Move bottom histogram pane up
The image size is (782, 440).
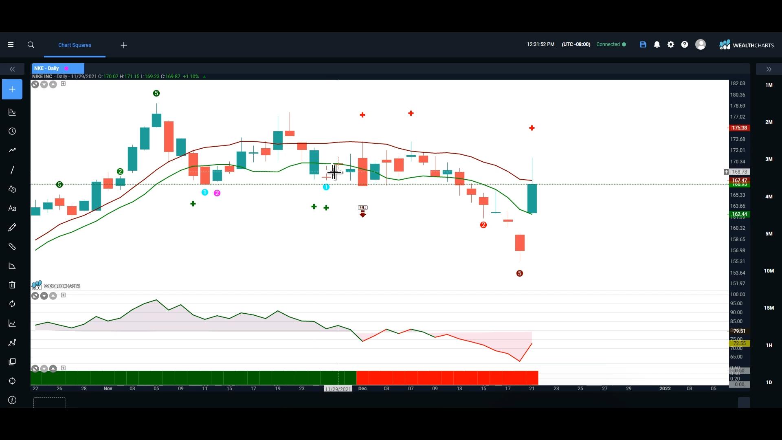[x=53, y=369]
